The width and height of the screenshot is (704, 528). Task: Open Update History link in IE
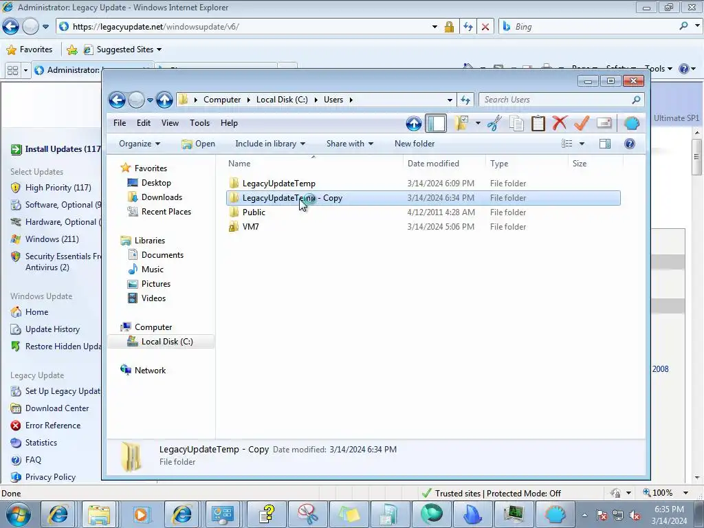click(52, 329)
